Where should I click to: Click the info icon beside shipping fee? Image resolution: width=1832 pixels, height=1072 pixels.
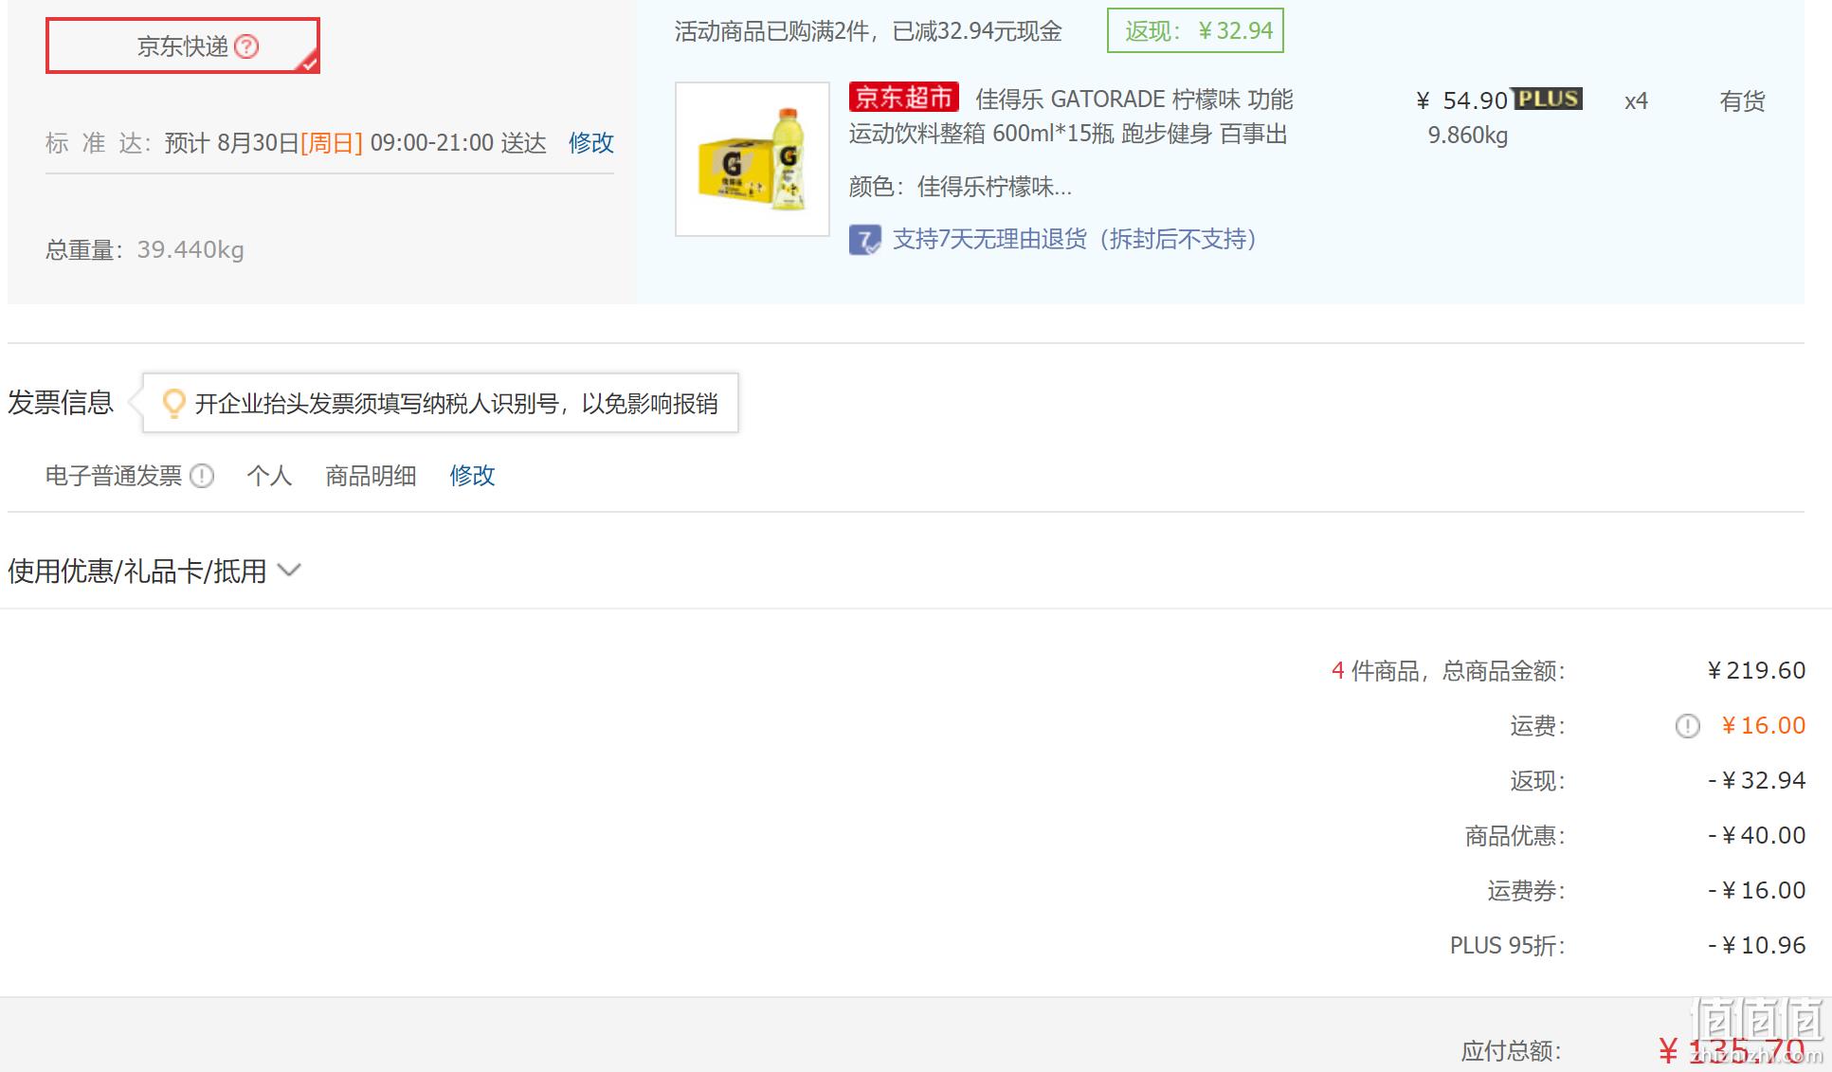pos(1687,727)
